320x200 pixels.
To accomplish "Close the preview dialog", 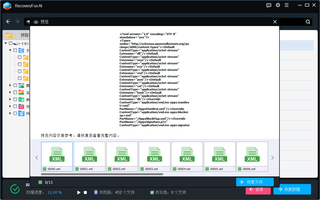I will (x=275, y=22).
